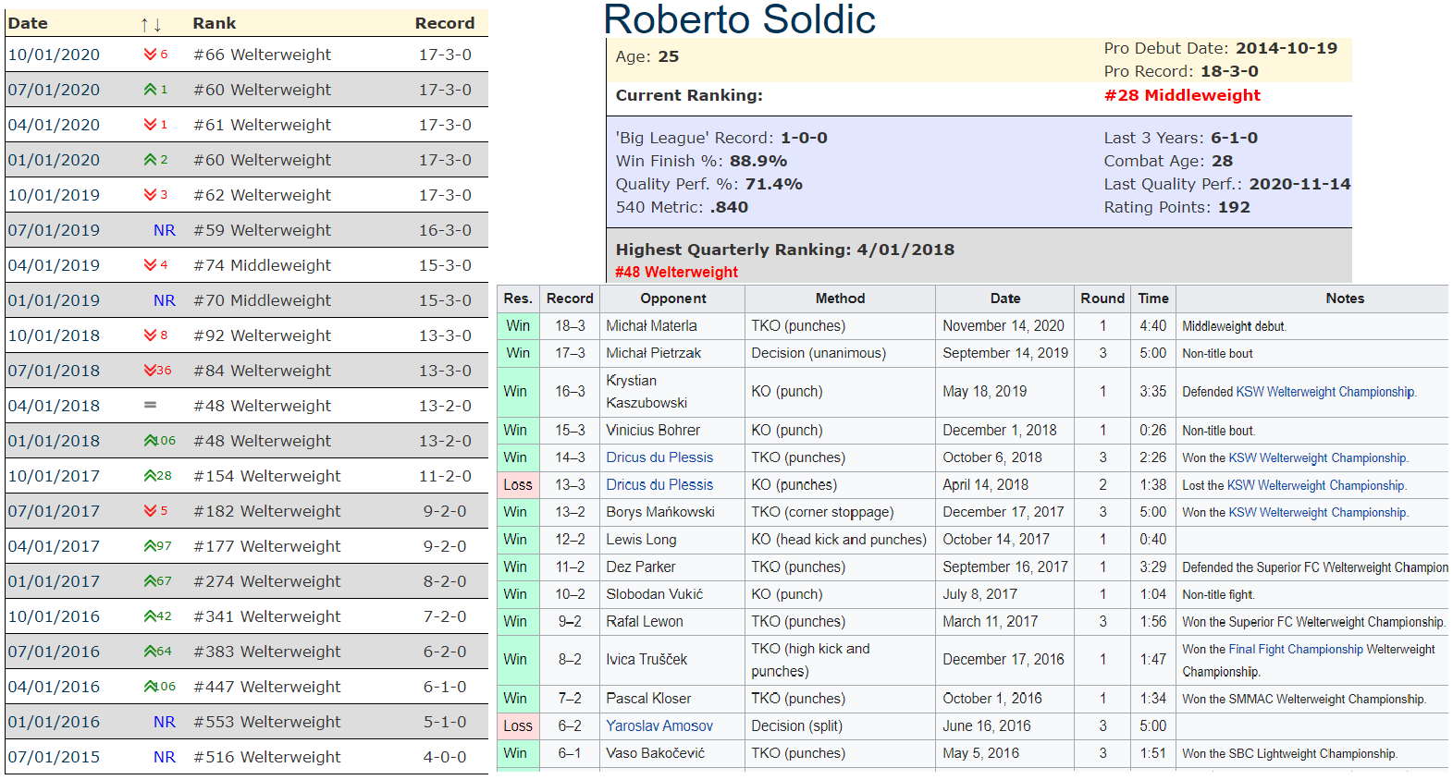
Task: Click the Krystian Kaszubowski opponent cell
Action: pyautogui.click(x=673, y=392)
